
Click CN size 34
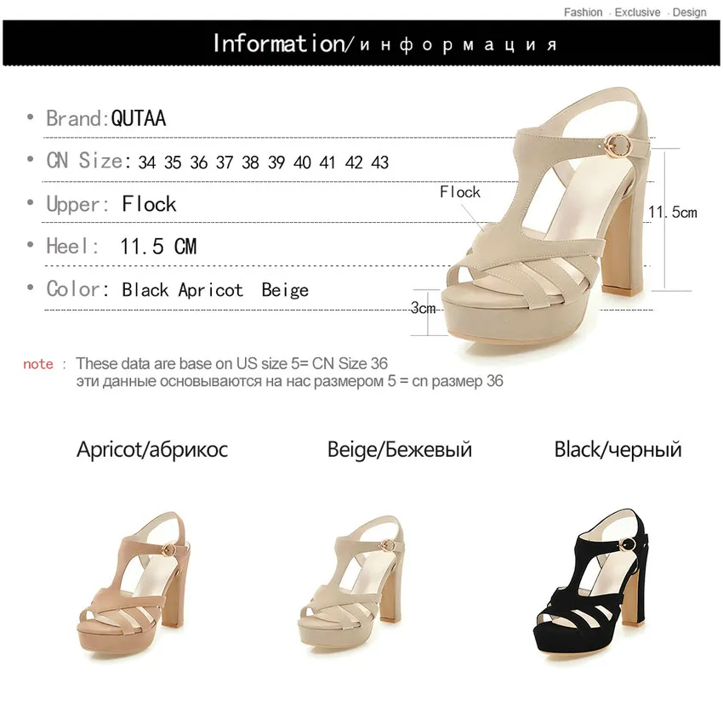click(x=146, y=162)
